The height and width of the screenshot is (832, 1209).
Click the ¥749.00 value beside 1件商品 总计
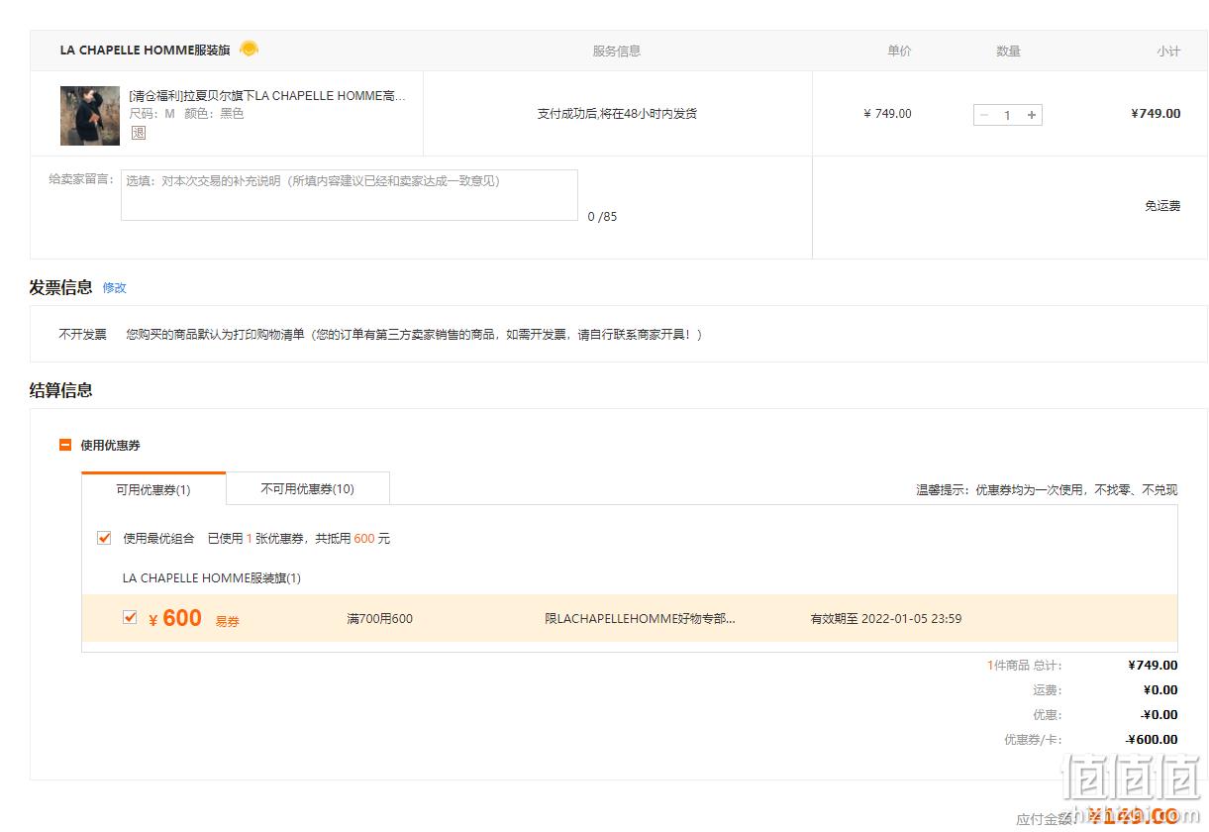tap(1153, 666)
